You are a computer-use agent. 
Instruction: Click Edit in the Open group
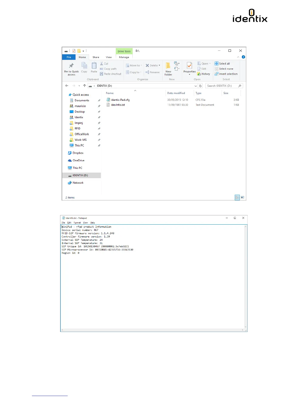point(202,69)
